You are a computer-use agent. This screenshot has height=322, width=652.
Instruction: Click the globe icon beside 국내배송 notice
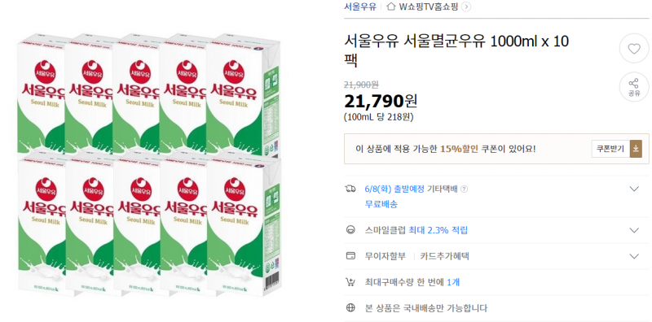pos(350,308)
